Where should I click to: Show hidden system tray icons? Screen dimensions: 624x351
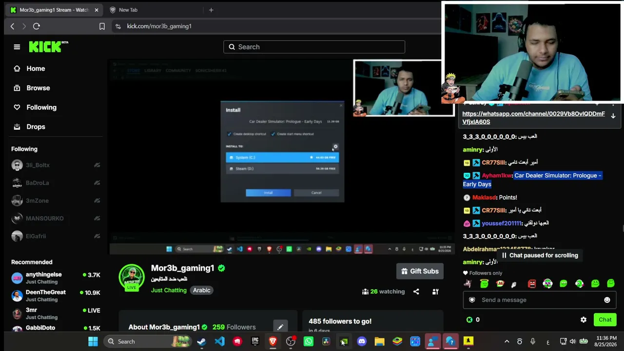[x=507, y=342]
